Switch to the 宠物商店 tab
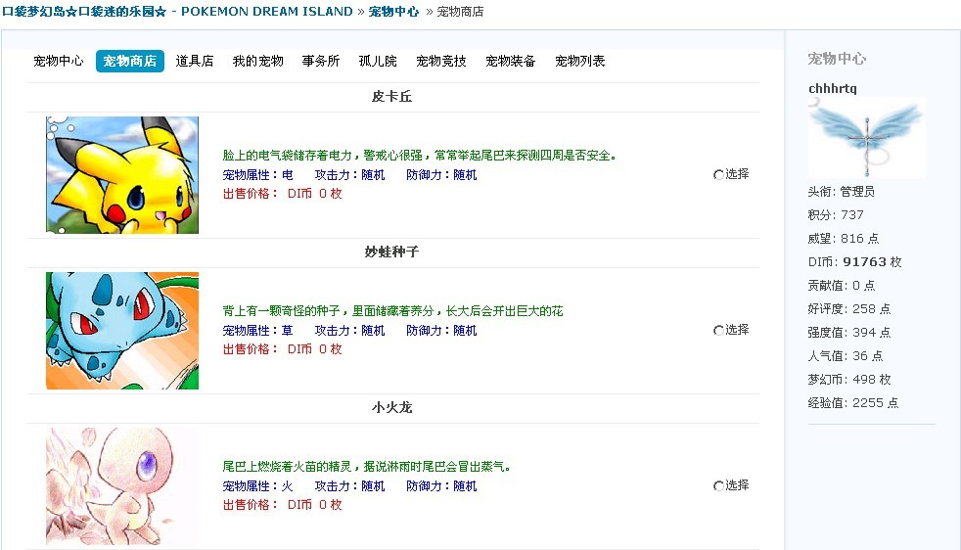This screenshot has width=961, height=550. click(129, 61)
